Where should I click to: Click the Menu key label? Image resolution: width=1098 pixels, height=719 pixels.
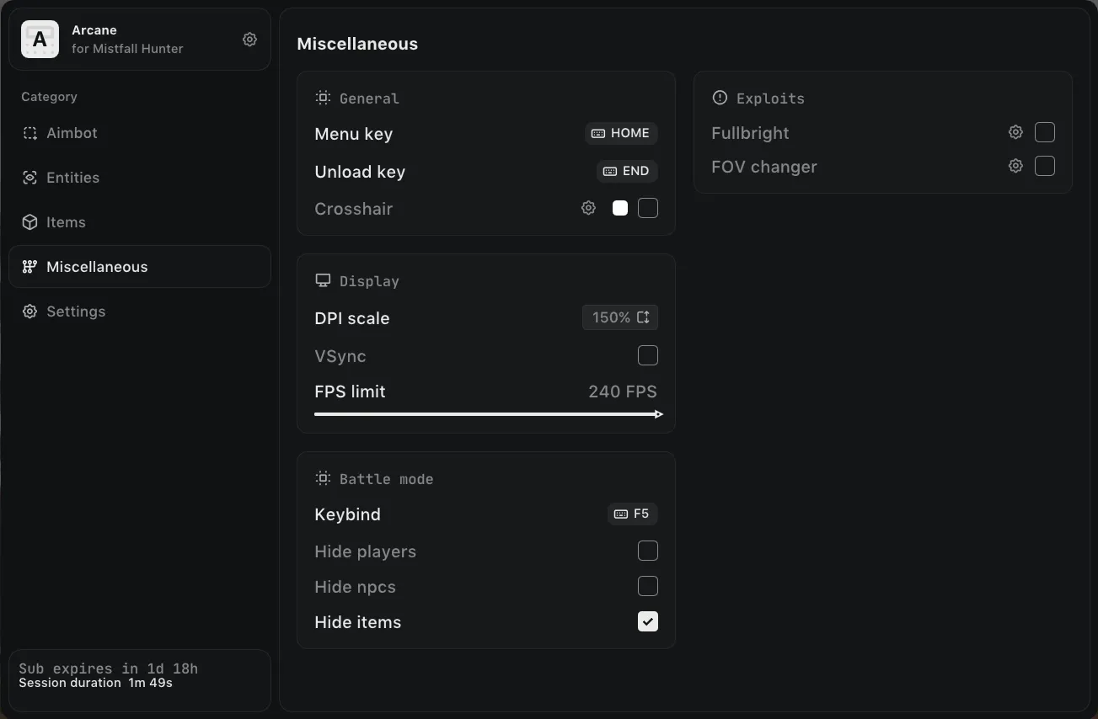point(354,134)
